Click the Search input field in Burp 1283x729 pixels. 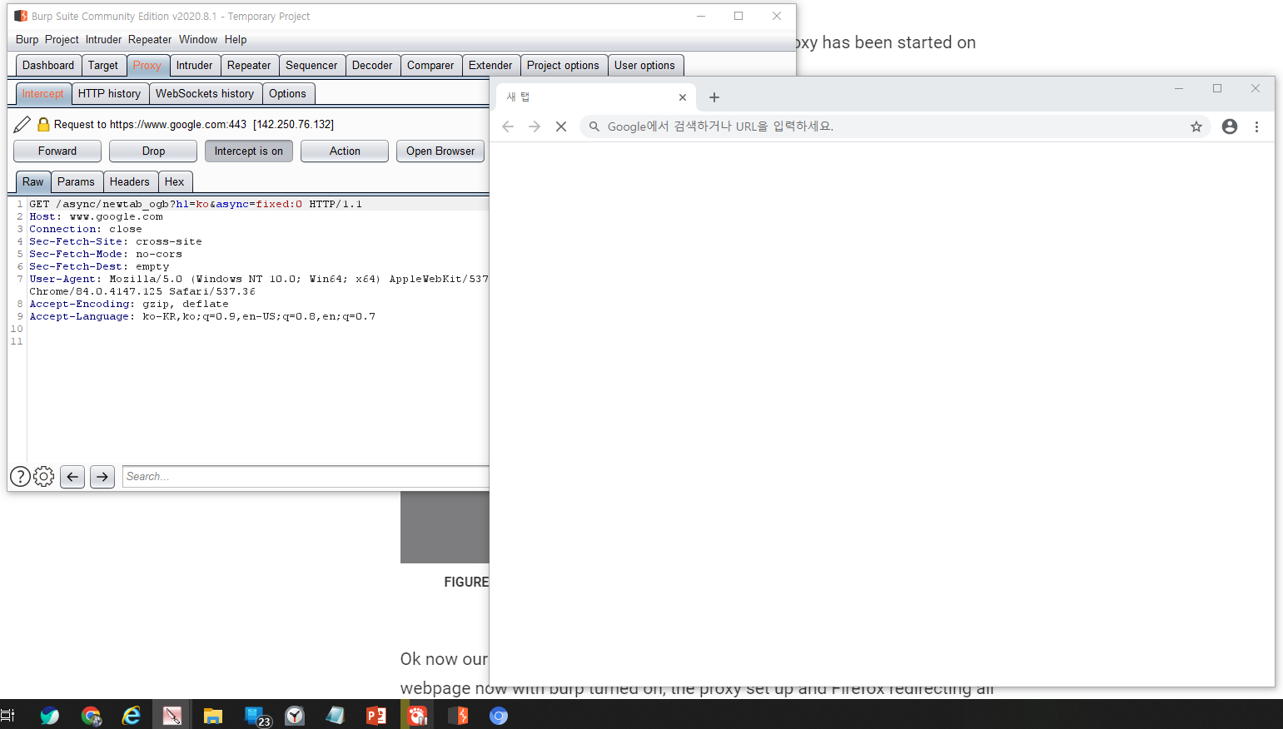coord(306,477)
